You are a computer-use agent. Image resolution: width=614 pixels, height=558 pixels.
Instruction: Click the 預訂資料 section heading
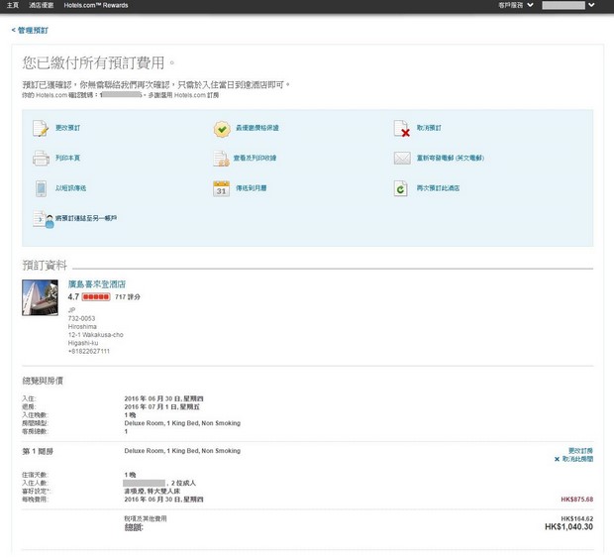coord(45,266)
